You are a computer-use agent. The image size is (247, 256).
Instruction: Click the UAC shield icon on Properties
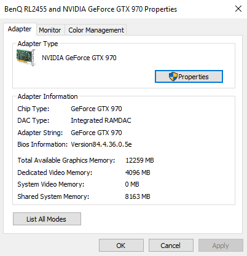173,77
